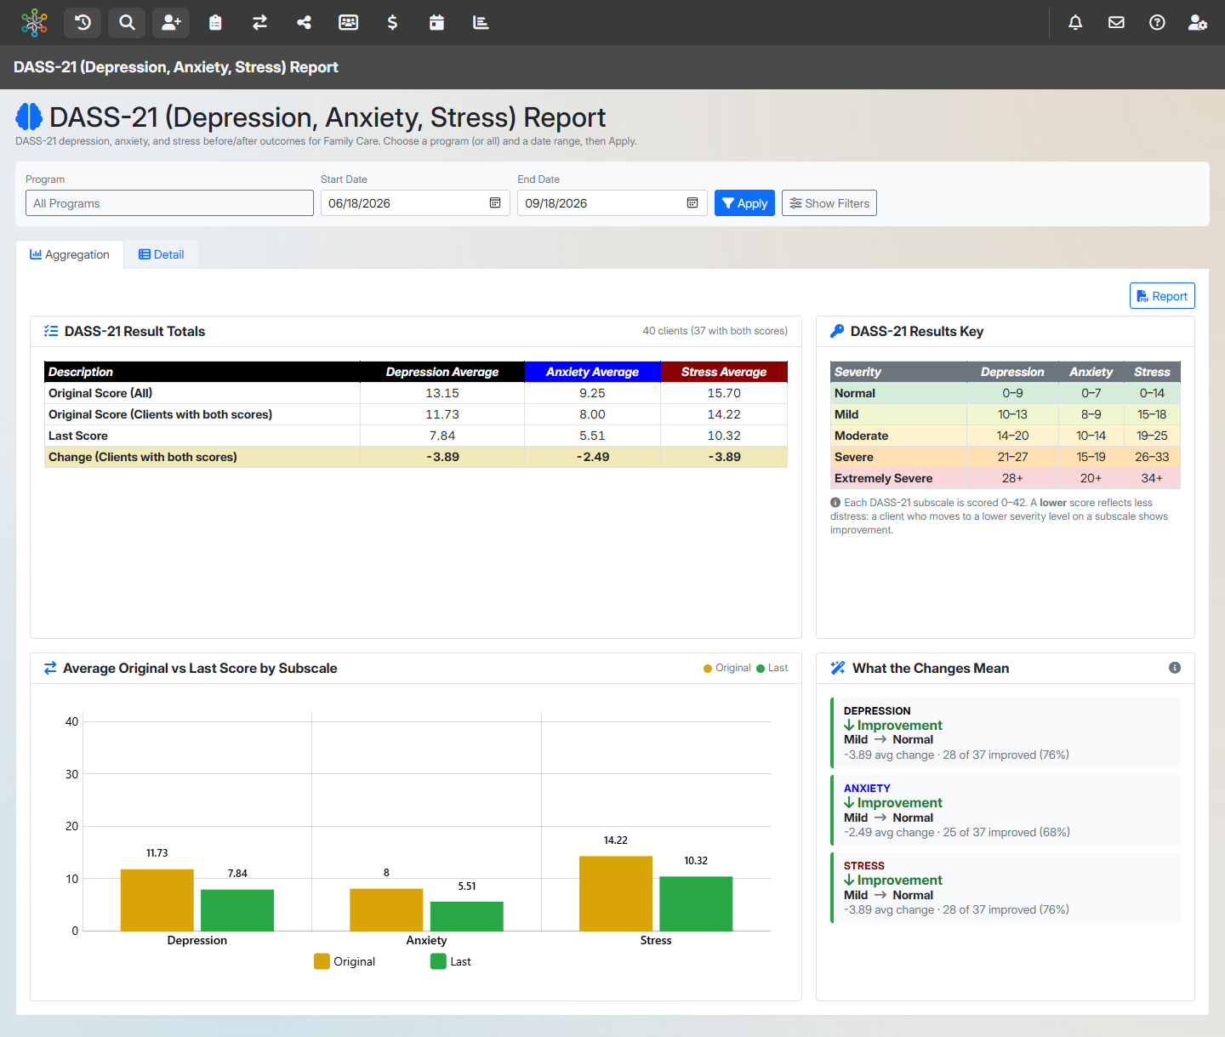Toggle Original series in header legend

tap(727, 668)
